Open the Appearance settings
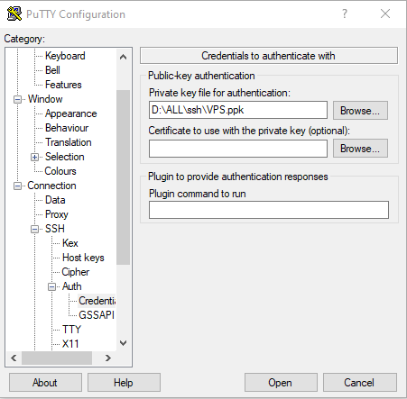Screen dimensions: 407x399 71,113
